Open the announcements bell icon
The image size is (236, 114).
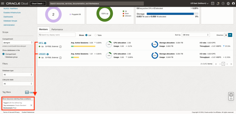[218, 4]
